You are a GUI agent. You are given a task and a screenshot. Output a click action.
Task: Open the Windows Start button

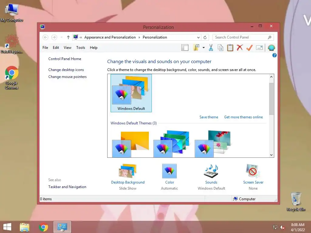(x=7, y=227)
